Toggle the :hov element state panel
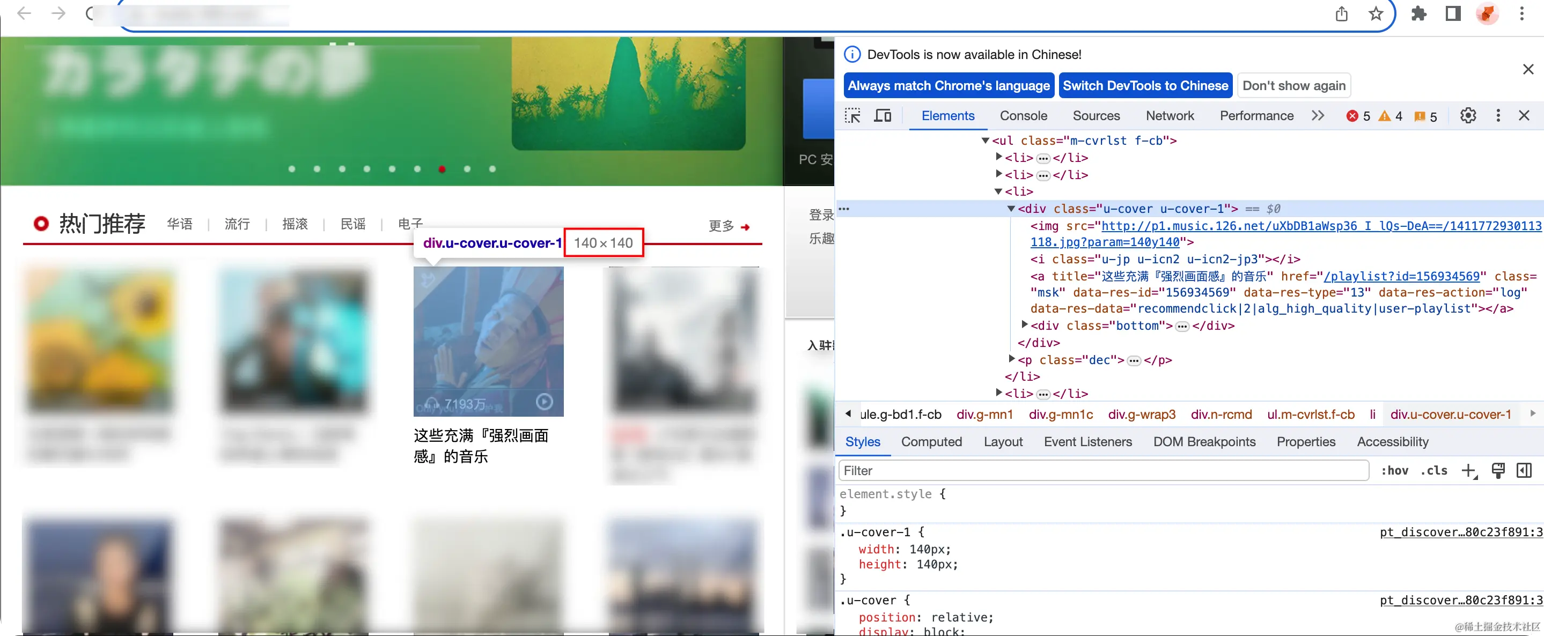The image size is (1544, 636). tap(1394, 471)
